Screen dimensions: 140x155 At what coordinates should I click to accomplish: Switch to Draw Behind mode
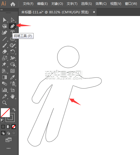click(9, 133)
